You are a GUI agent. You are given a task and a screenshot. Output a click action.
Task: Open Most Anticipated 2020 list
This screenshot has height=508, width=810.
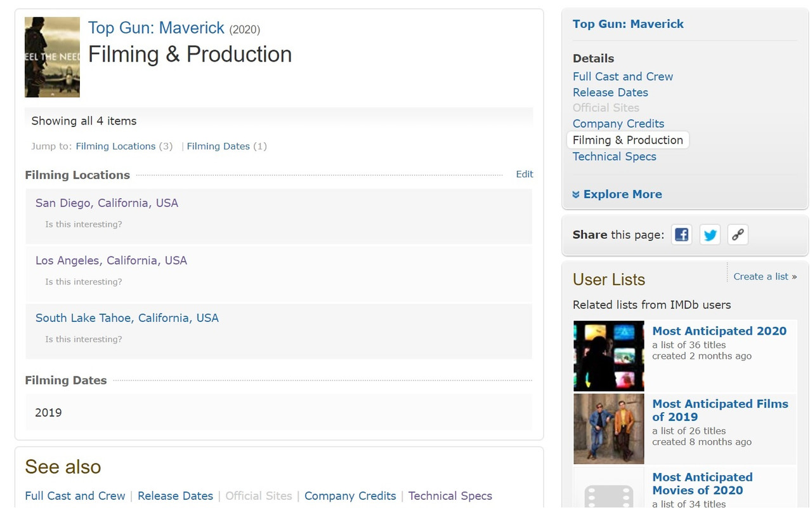point(719,331)
